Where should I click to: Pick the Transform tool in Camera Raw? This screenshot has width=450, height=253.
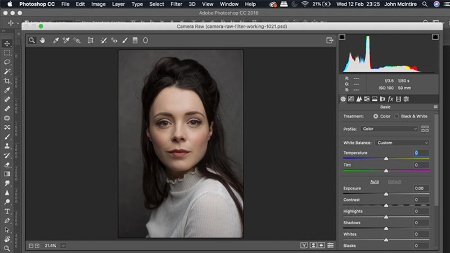(x=90, y=40)
